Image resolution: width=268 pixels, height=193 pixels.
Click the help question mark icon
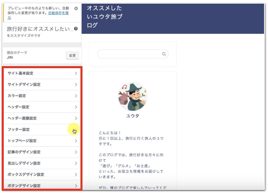pyautogui.click(x=76, y=29)
